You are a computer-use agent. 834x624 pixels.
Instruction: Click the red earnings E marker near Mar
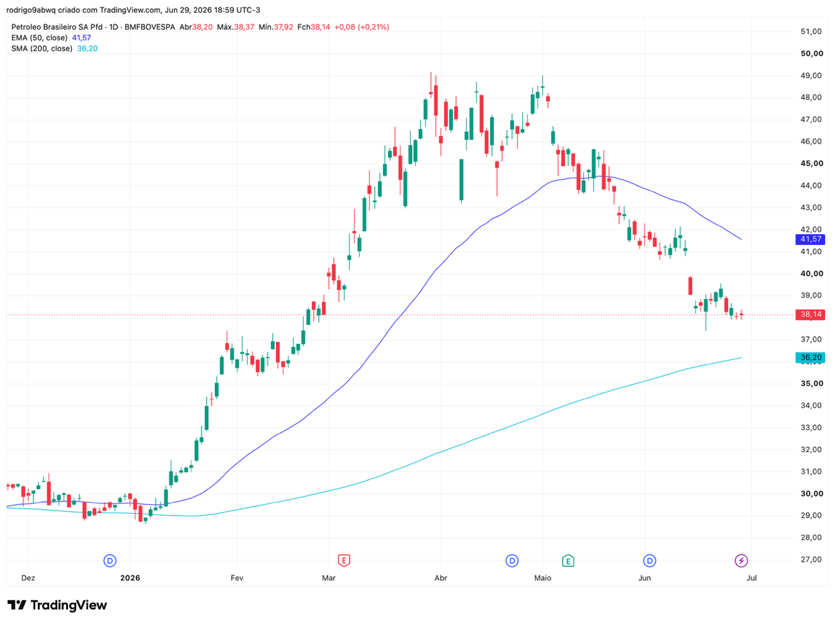pyautogui.click(x=344, y=561)
